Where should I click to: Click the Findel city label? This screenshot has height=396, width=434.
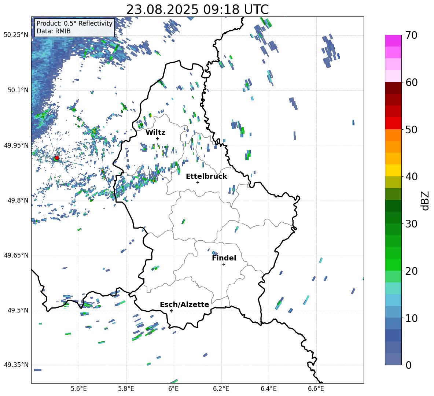[x=224, y=258]
